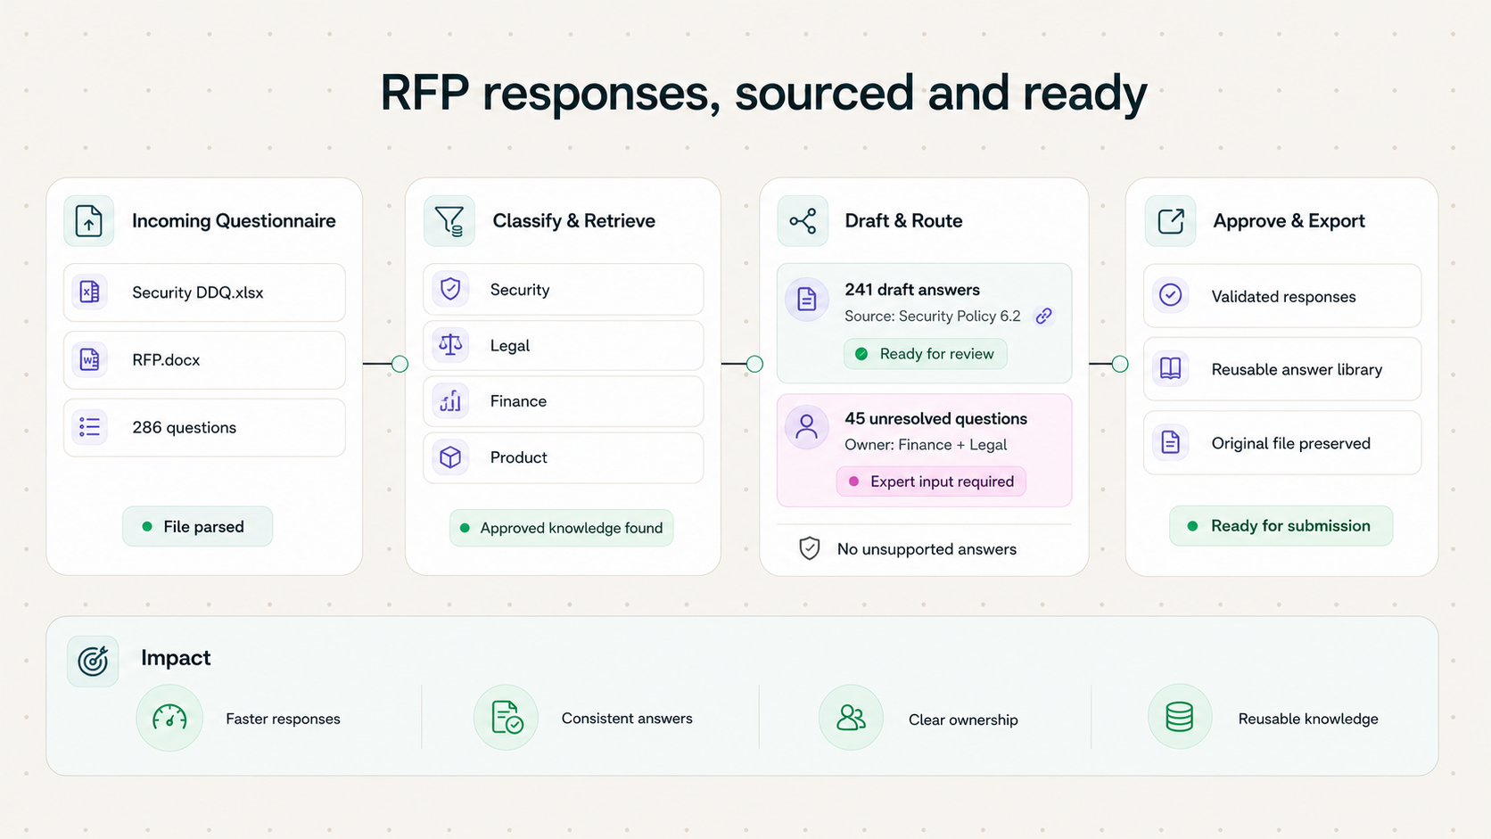Select the Original file preserved row
1491x839 pixels.
click(1282, 443)
